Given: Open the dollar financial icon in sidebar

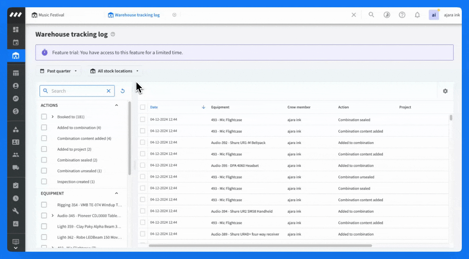Looking at the screenshot, I should [x=16, y=111].
